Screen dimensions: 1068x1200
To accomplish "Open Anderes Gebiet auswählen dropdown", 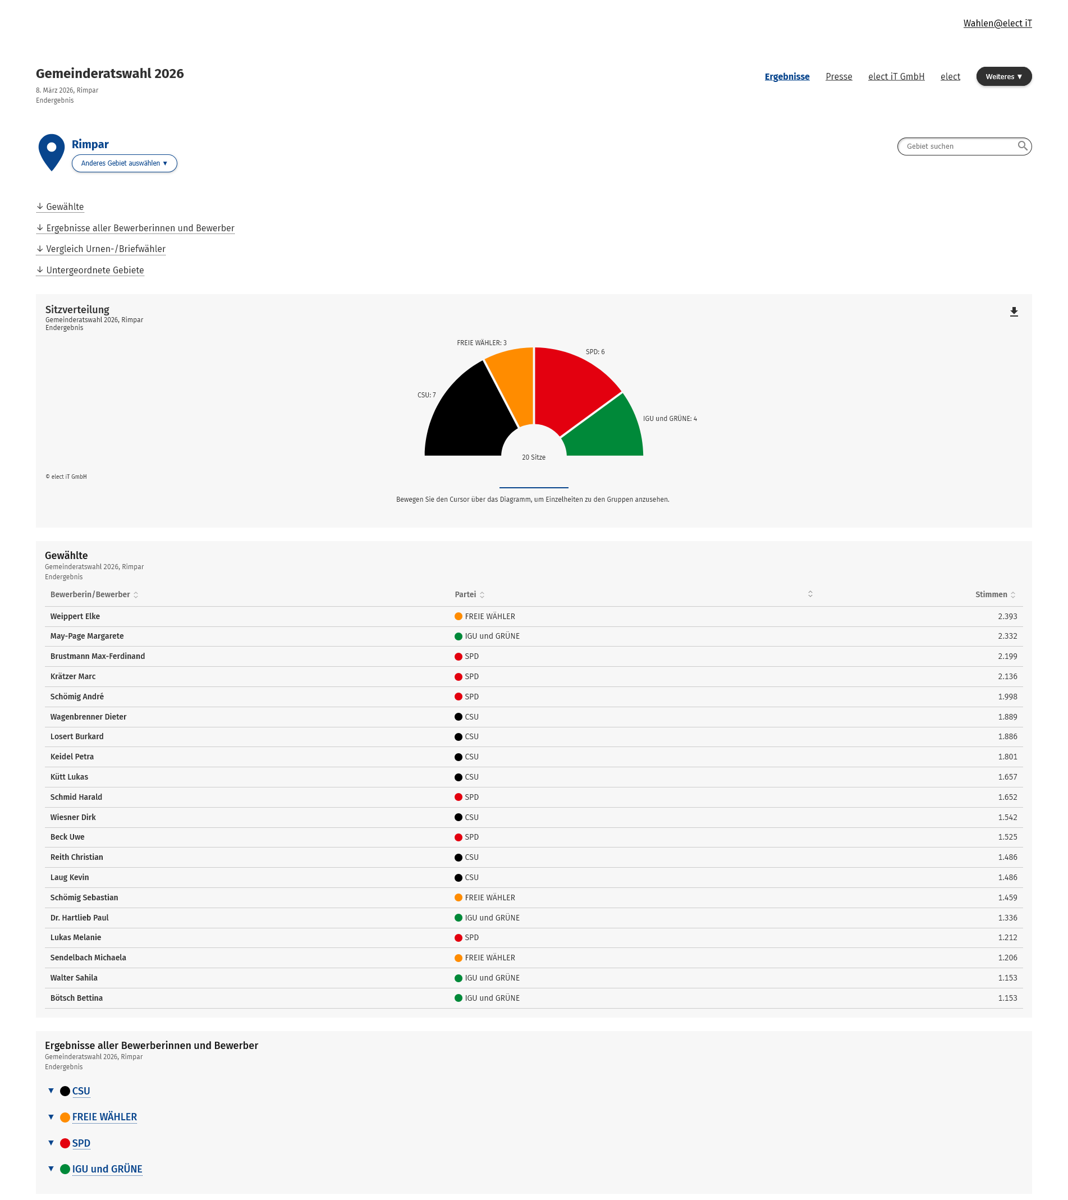I will pos(124,163).
